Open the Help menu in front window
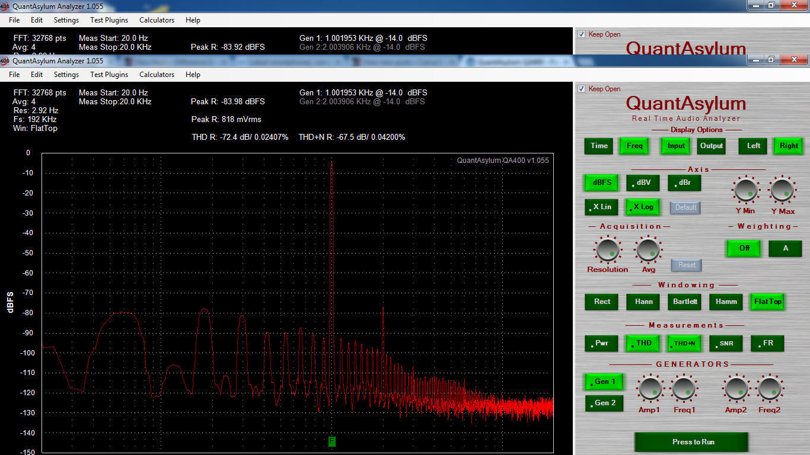Viewport: 810px width, 455px height. click(193, 75)
